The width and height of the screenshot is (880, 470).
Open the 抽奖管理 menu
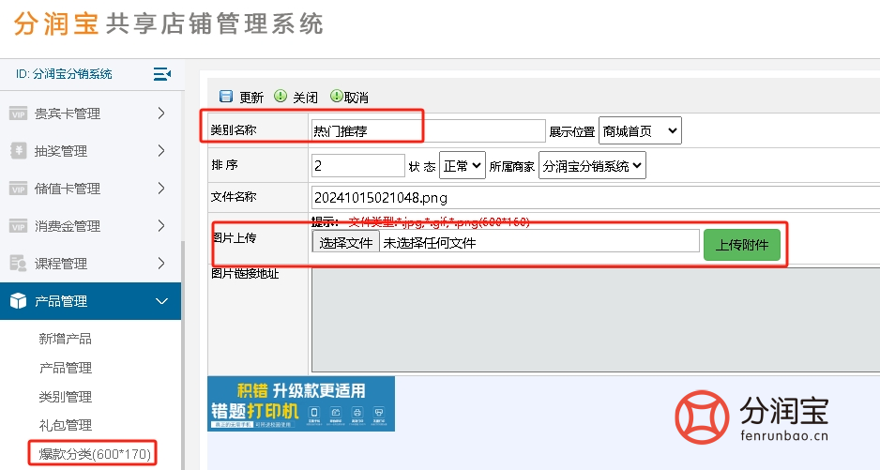tap(90, 151)
